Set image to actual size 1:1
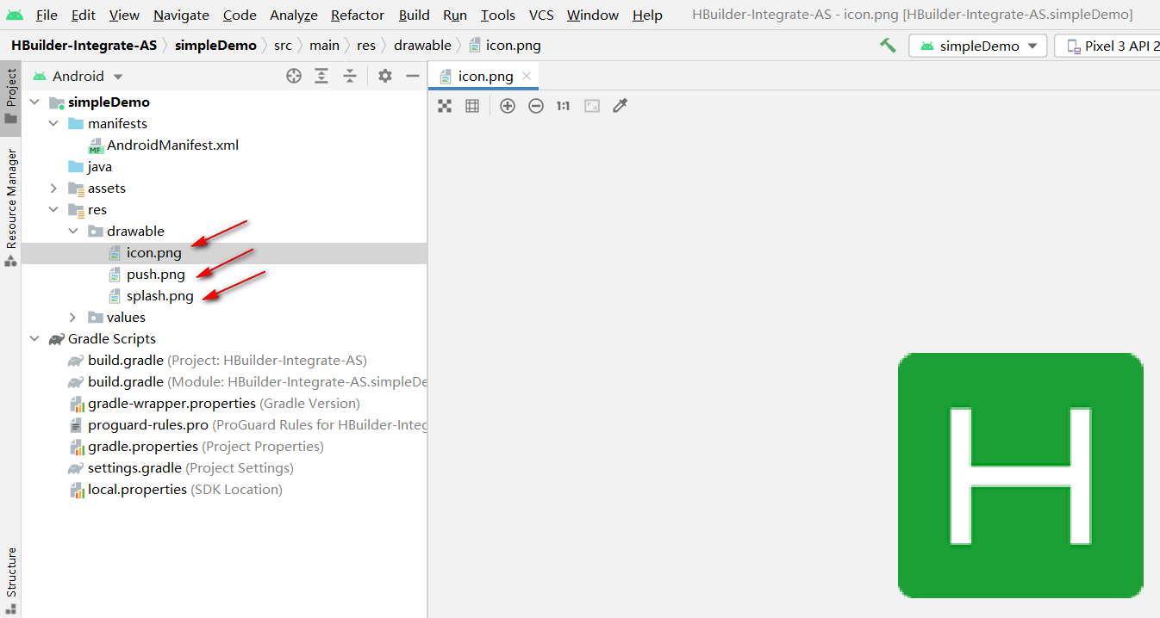Image resolution: width=1160 pixels, height=618 pixels. 563,106
